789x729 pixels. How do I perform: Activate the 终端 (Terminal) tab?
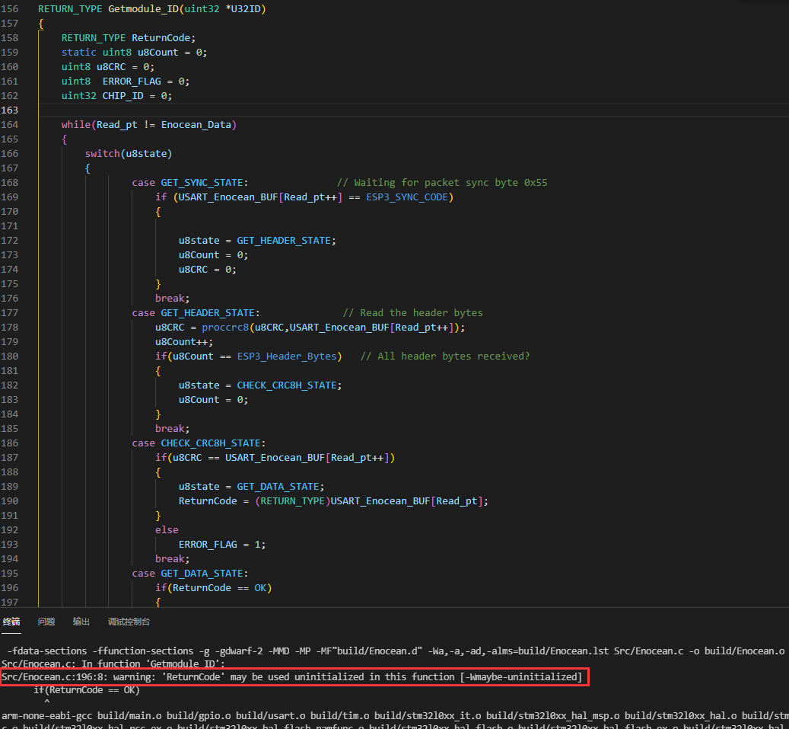pyautogui.click(x=11, y=622)
